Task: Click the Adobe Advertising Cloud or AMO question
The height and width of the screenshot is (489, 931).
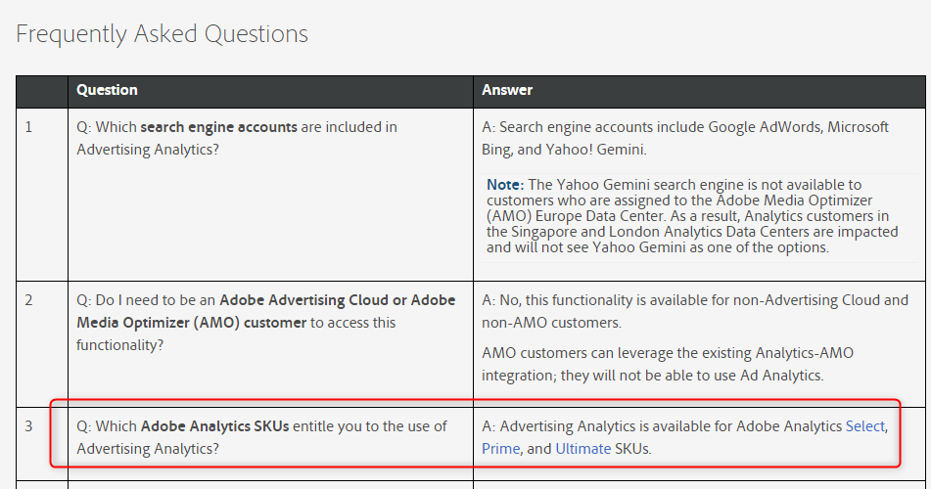Action: pos(265,323)
